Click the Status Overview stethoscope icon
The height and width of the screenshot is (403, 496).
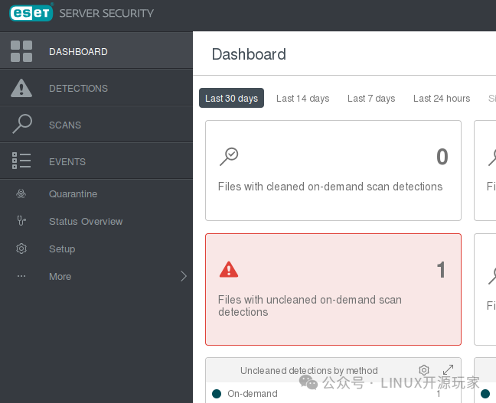[21, 222]
